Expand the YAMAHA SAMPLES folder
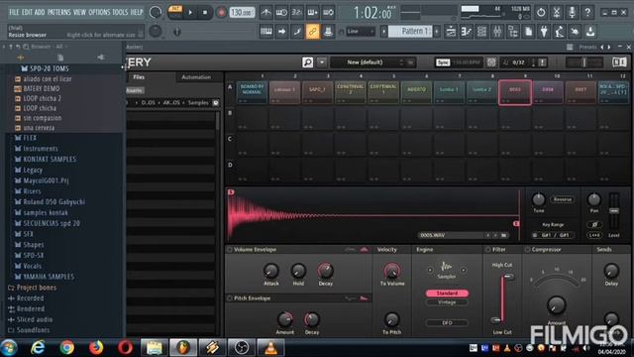Image resolution: width=634 pixels, height=357 pixels. pos(49,277)
